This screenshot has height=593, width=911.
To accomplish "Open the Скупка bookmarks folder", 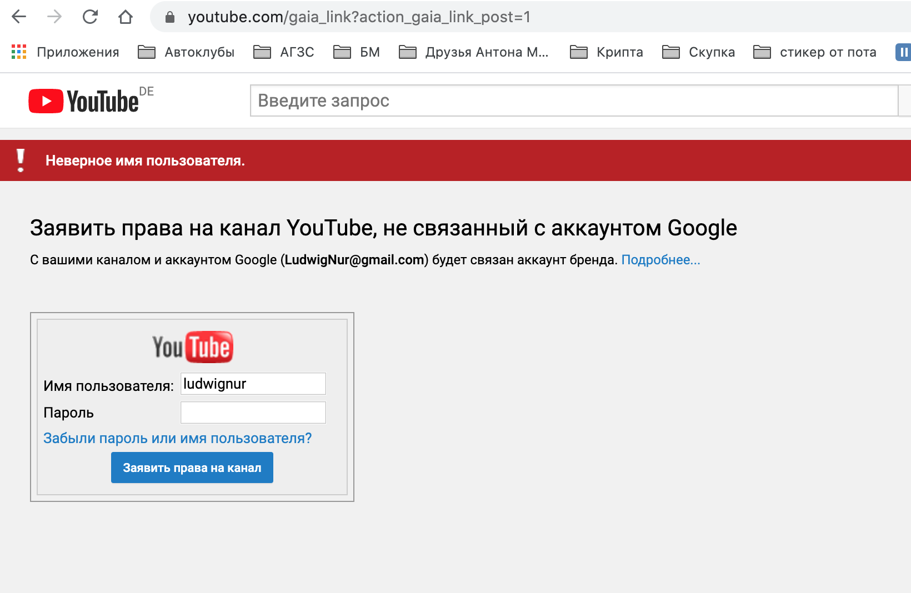I will [x=698, y=52].
